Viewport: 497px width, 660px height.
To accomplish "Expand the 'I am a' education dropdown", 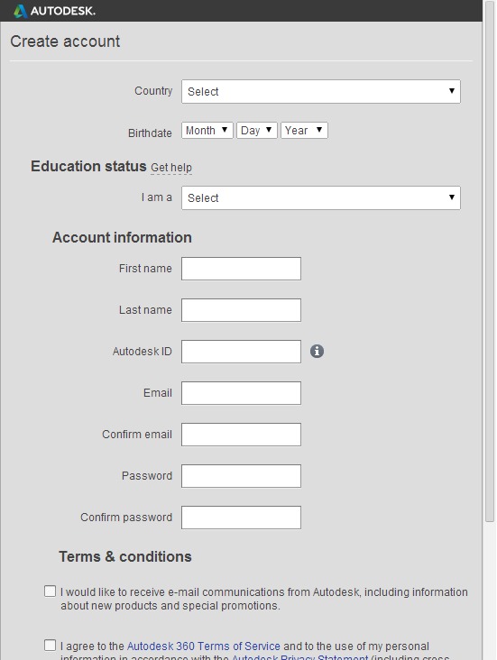I will tap(321, 197).
